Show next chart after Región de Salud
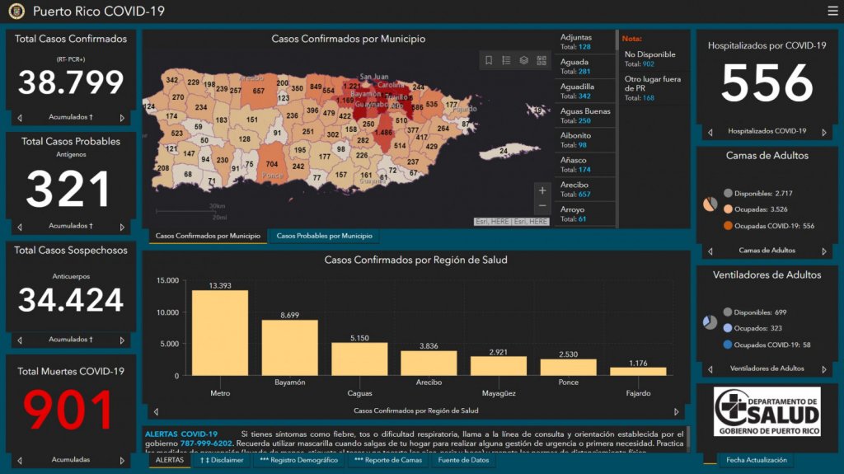The width and height of the screenshot is (844, 474). (x=677, y=411)
